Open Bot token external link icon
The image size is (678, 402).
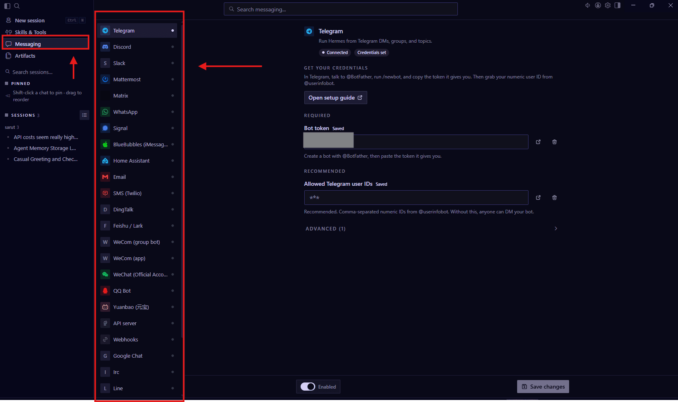click(x=538, y=142)
